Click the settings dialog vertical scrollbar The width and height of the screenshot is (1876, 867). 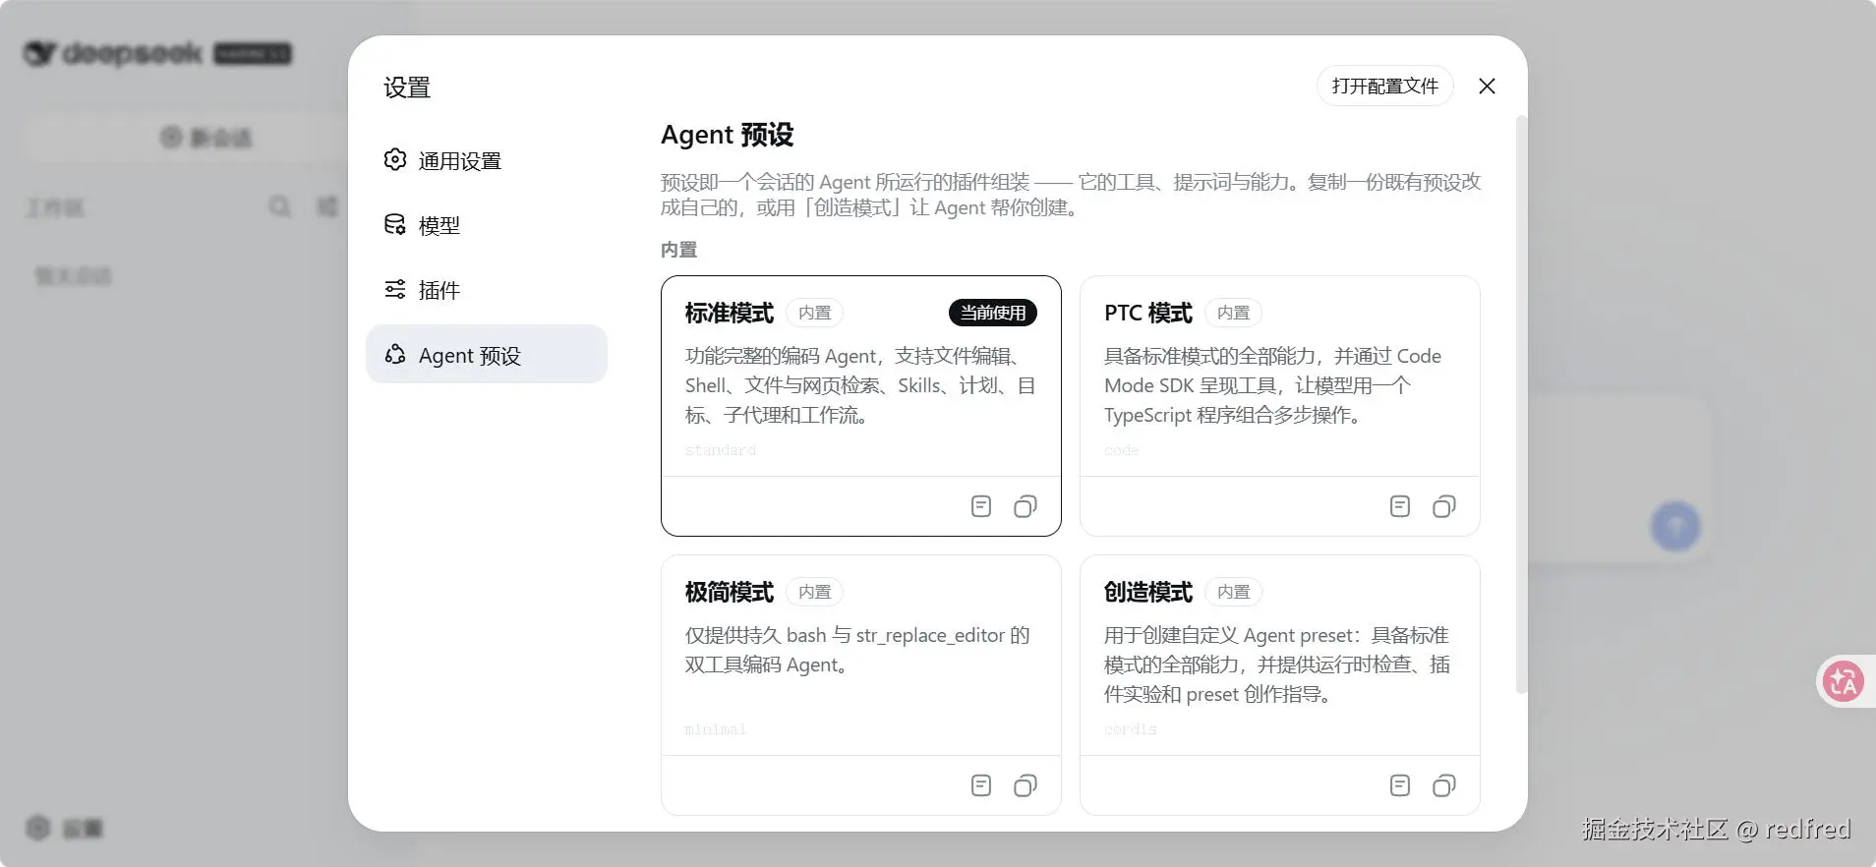click(1521, 405)
